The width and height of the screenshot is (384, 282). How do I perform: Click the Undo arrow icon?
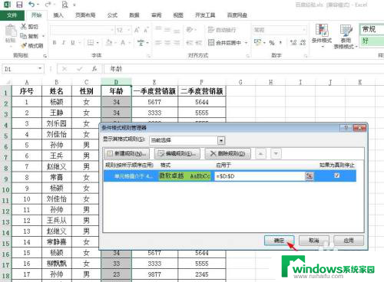31,5
